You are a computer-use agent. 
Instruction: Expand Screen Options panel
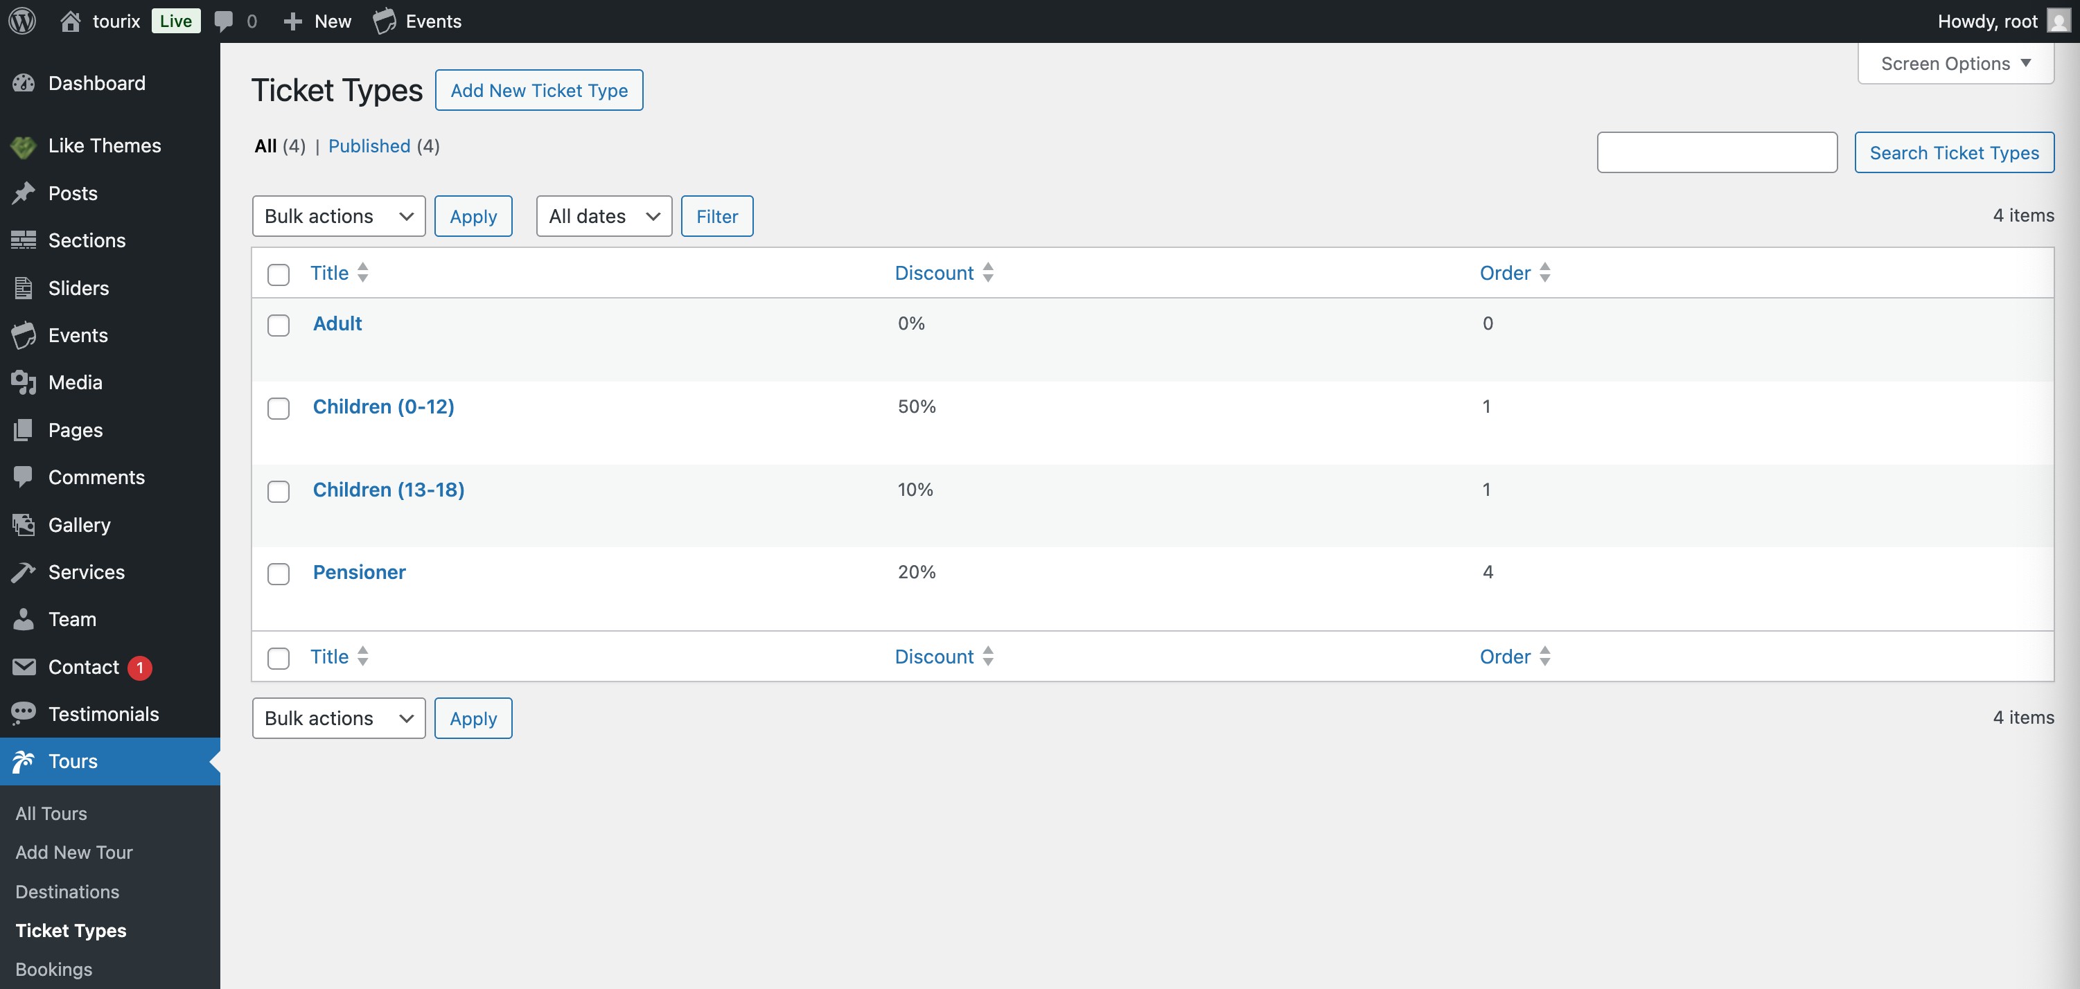coord(1955,63)
